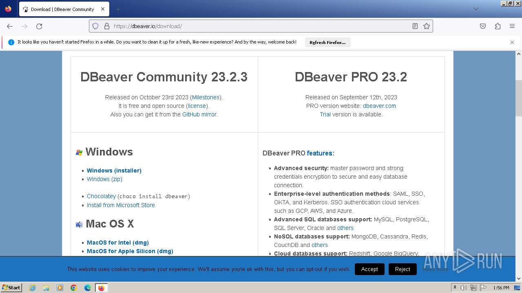Open the list all tabs chevron
Screen dimensions: 522x293
(476, 9)
